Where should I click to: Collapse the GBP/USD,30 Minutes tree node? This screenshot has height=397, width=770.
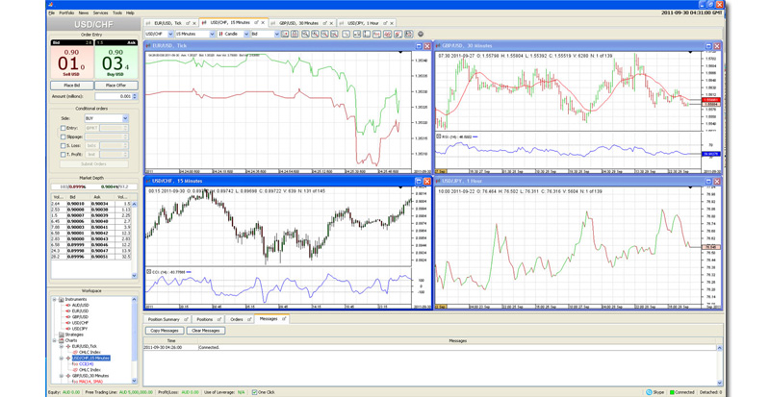click(x=62, y=376)
